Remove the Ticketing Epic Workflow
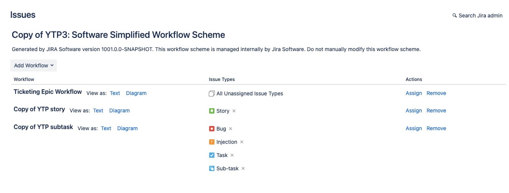The width and height of the screenshot is (509, 193). coord(437,93)
